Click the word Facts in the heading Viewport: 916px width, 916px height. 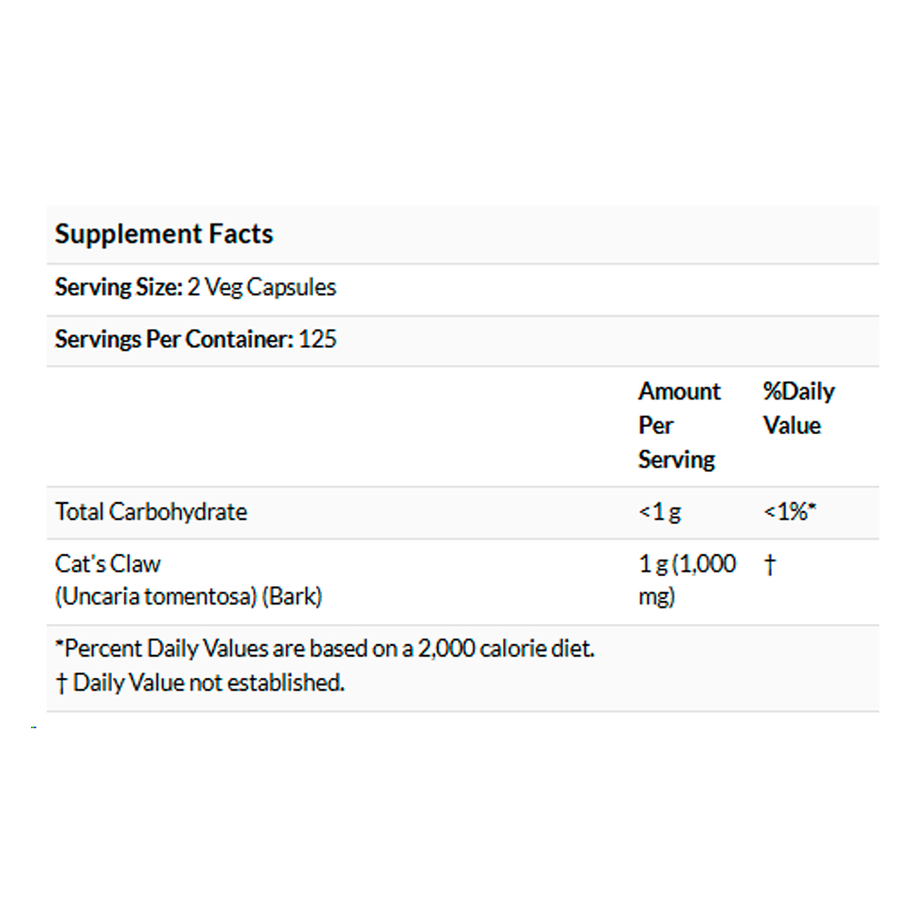241,234
